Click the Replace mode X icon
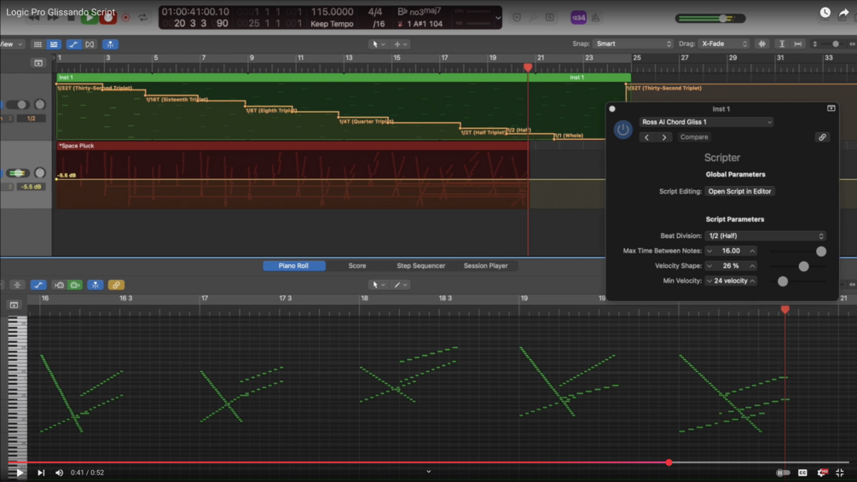 tap(517, 18)
